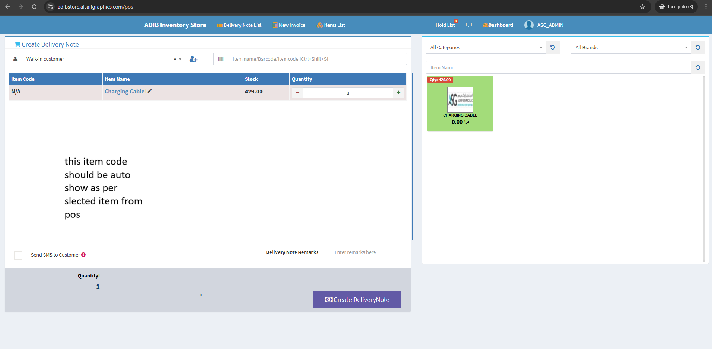
Task: Open ADIB Inventory Store home link
Action: coord(175,25)
